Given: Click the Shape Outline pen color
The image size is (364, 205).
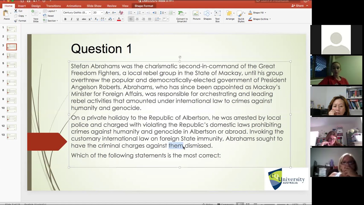Looking at the screenshot, I should point(250,19).
